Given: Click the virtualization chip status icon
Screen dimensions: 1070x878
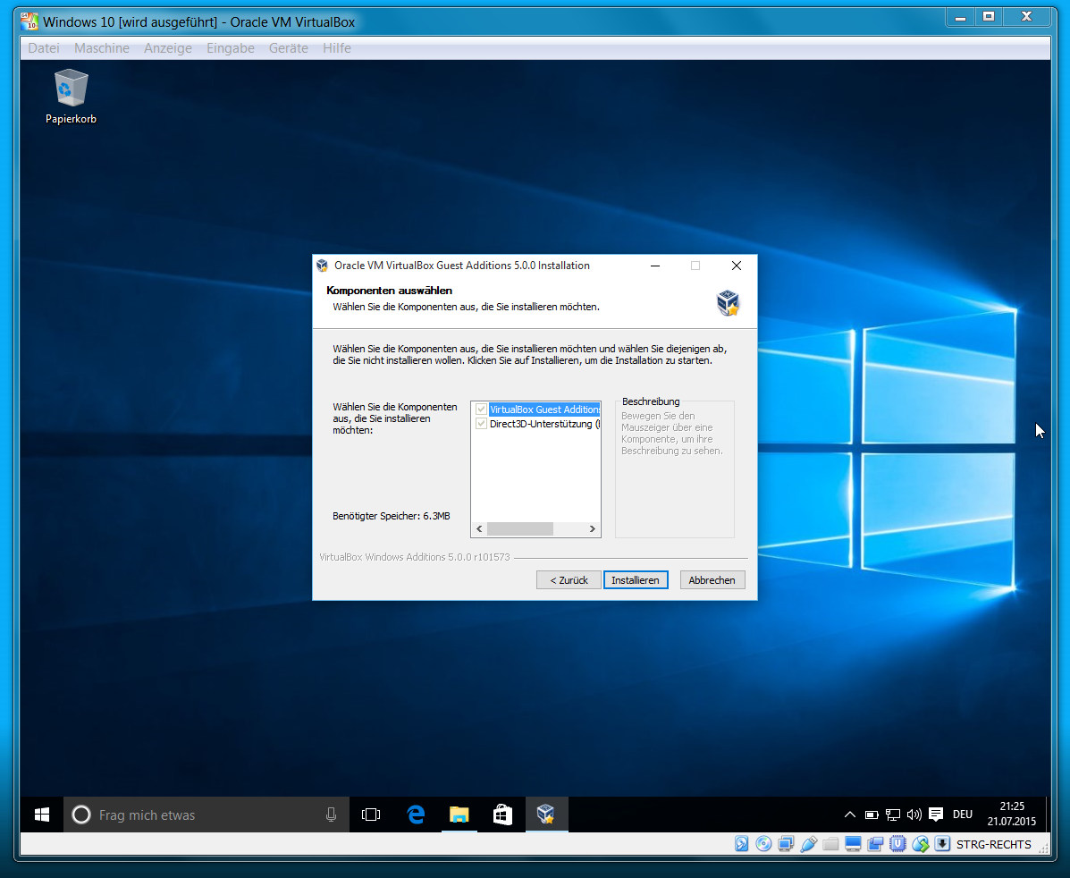Looking at the screenshot, I should (898, 844).
